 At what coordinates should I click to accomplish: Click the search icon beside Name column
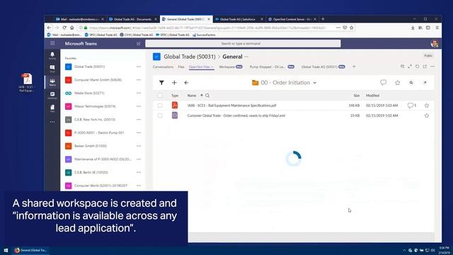[x=207, y=96]
